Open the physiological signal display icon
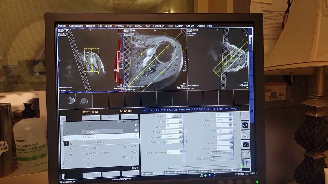 pyautogui.click(x=245, y=144)
